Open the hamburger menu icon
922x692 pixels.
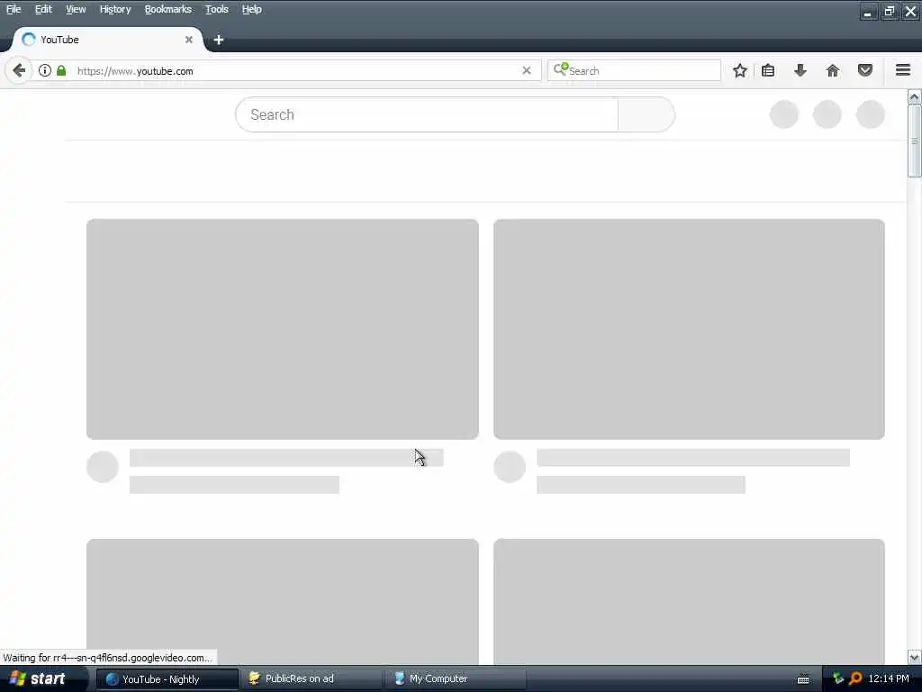(903, 70)
